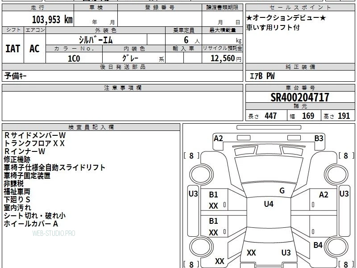Select the AC air conditioner value
The image size is (357, 268).
pos(34,49)
